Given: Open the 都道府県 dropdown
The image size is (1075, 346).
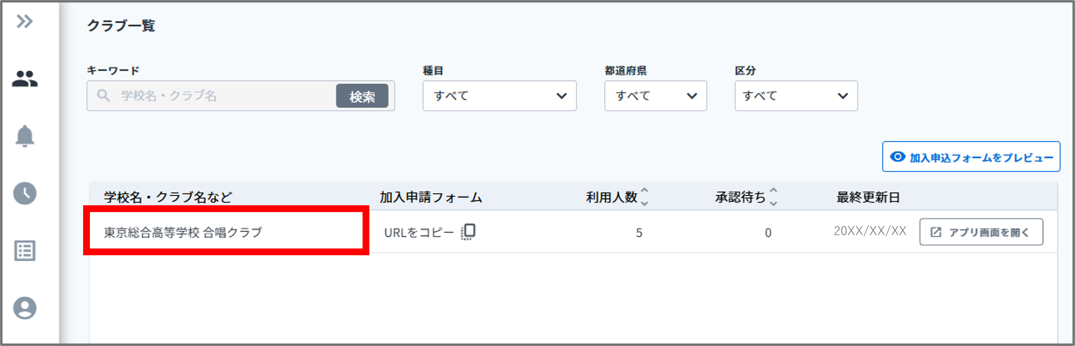Looking at the screenshot, I should click(x=656, y=96).
